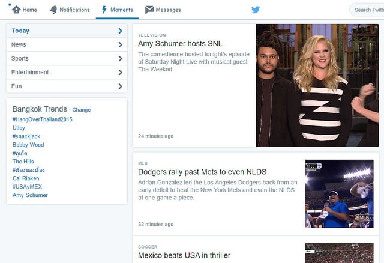Open the Messages tab label
The image size is (384, 263).
168,10
